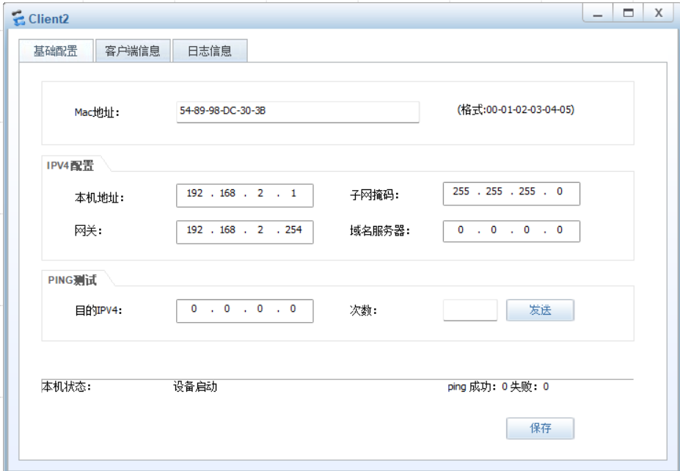Click the Client2 window title text

[48, 19]
